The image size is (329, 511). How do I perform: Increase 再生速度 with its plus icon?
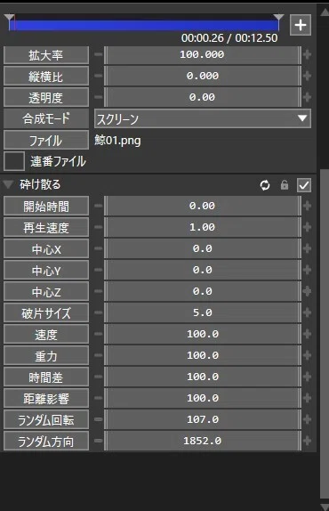click(307, 227)
